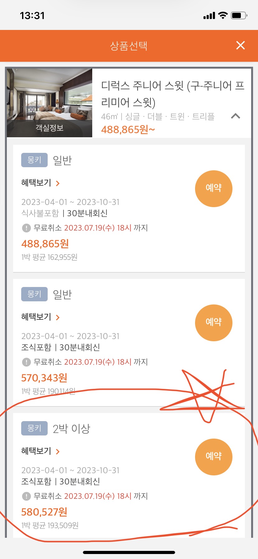The height and width of the screenshot is (559, 258).
Task: Tap 예약 for the 488,865원 option
Action: [214, 188]
